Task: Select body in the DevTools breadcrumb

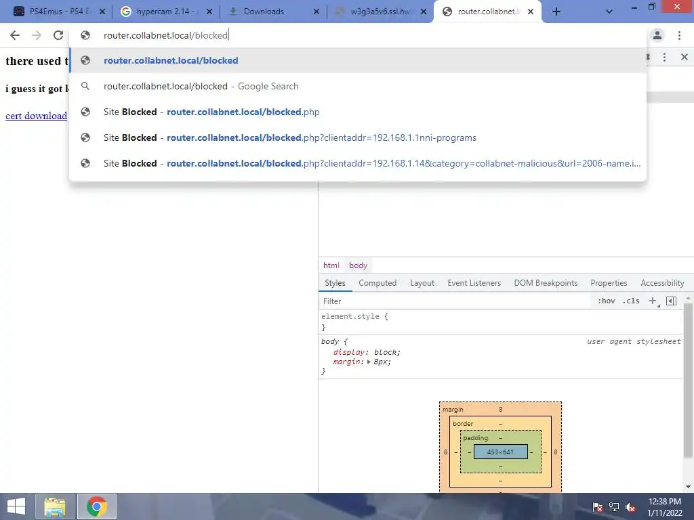Action: (358, 265)
